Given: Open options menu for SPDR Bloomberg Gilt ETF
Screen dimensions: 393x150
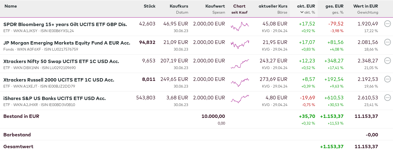Looking at the screenshot, I should tap(387, 24).
